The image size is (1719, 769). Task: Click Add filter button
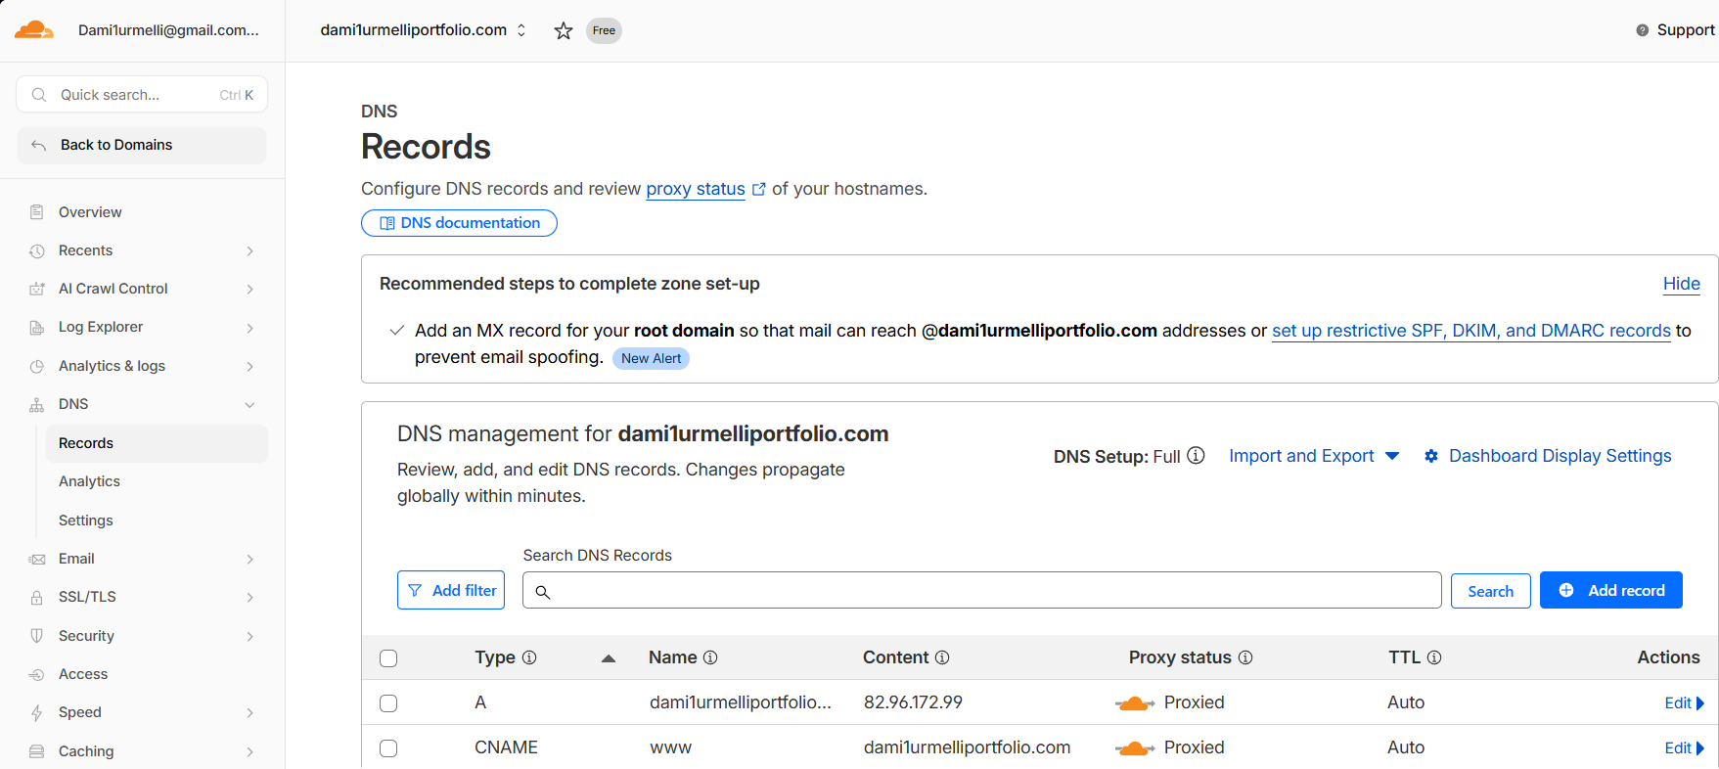click(x=451, y=590)
